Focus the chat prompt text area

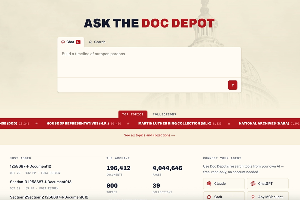[149, 62]
